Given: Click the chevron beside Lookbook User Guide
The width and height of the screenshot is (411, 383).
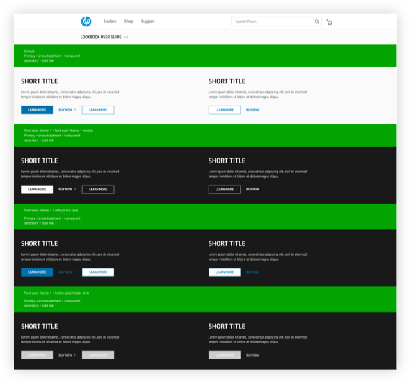Looking at the screenshot, I should pyautogui.click(x=126, y=38).
